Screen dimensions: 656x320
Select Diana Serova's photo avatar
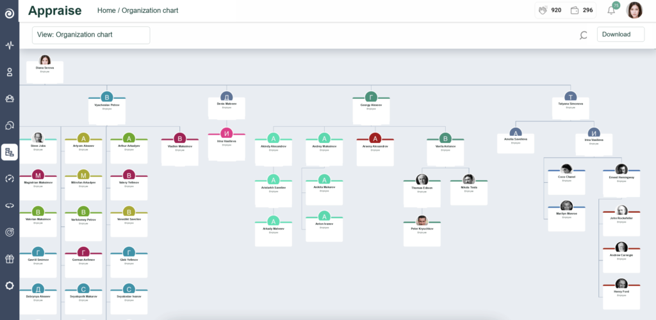click(45, 60)
